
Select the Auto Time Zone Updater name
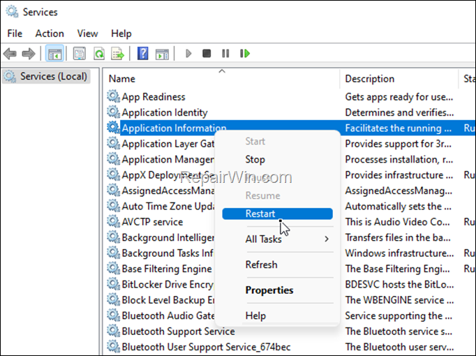(168, 207)
